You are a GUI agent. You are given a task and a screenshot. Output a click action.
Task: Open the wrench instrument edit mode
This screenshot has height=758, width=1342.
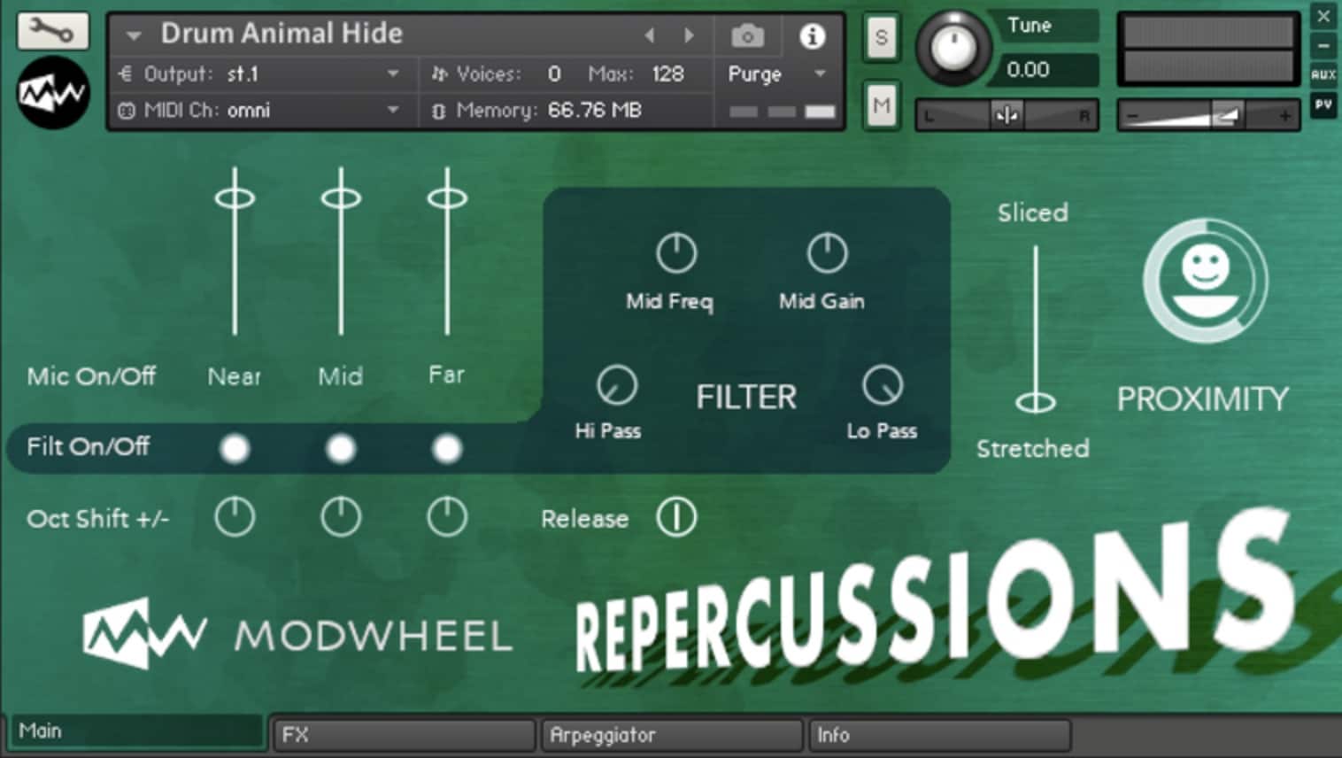pos(52,31)
